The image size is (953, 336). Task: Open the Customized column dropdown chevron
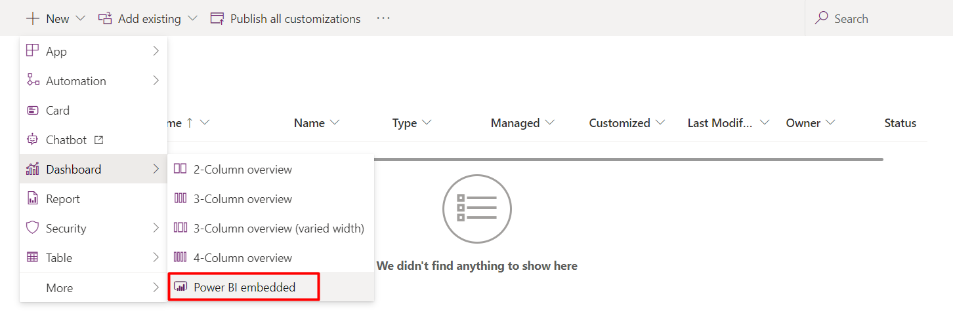[x=660, y=122]
